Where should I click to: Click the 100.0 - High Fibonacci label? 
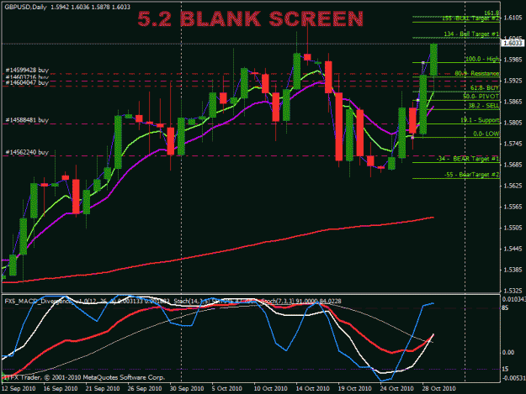pyautogui.click(x=482, y=60)
